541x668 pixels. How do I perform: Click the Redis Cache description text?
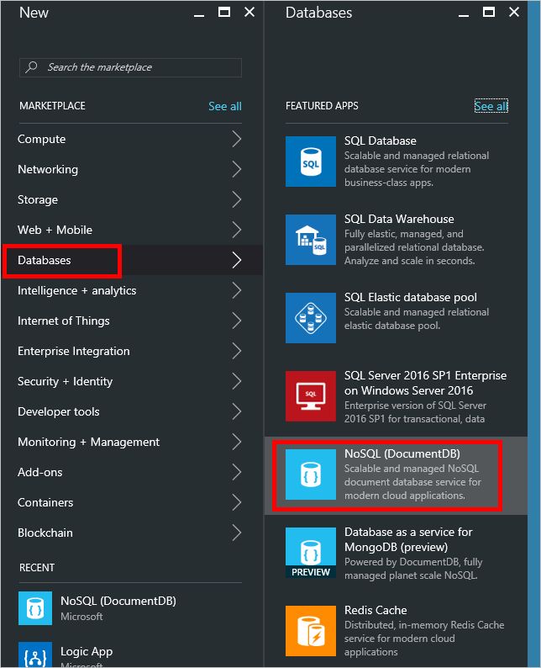click(x=424, y=639)
